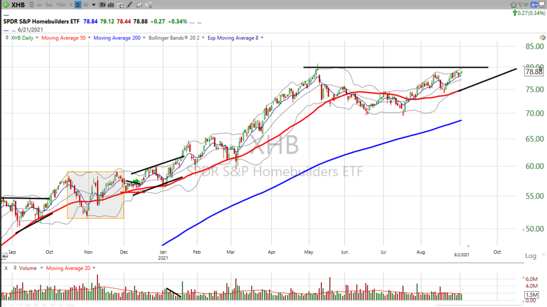The height and width of the screenshot is (307, 547).
Task: Select the YTD range link
Action: [x=19, y=305]
